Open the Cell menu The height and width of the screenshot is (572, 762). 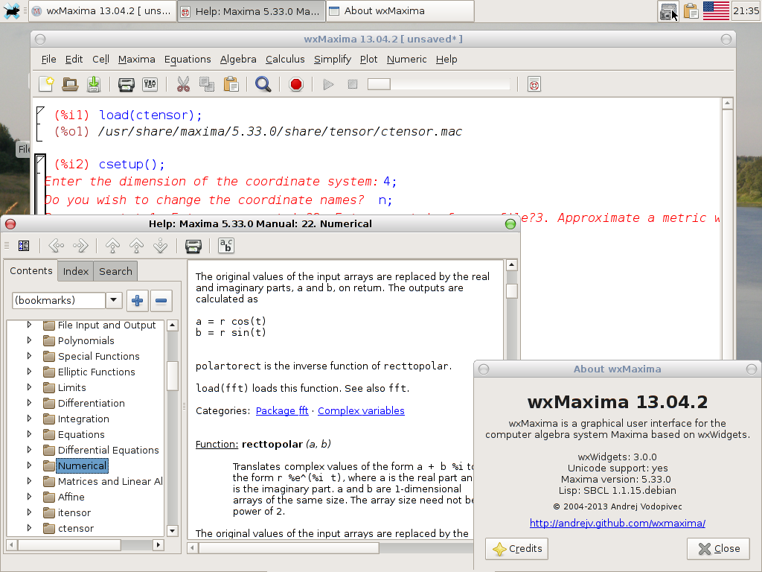pyautogui.click(x=100, y=60)
